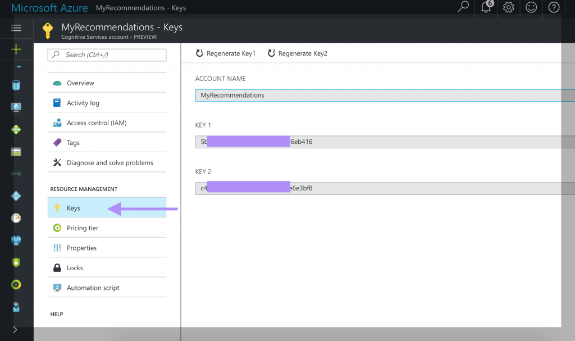Open the Activity log menu item
Image resolution: width=575 pixels, height=341 pixels.
tap(83, 103)
